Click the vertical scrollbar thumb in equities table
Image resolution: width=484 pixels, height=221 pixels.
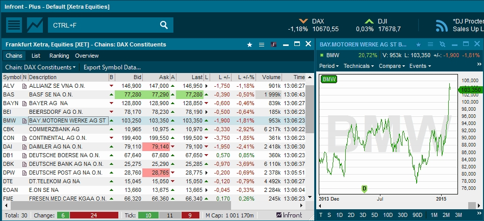tap(310, 109)
